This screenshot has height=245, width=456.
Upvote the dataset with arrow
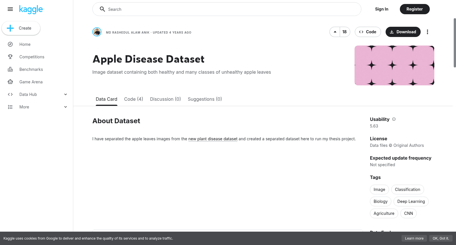pos(335,32)
